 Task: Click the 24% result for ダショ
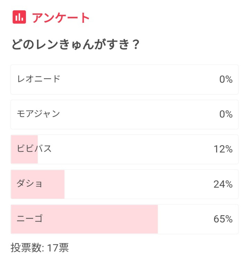pos(223,184)
